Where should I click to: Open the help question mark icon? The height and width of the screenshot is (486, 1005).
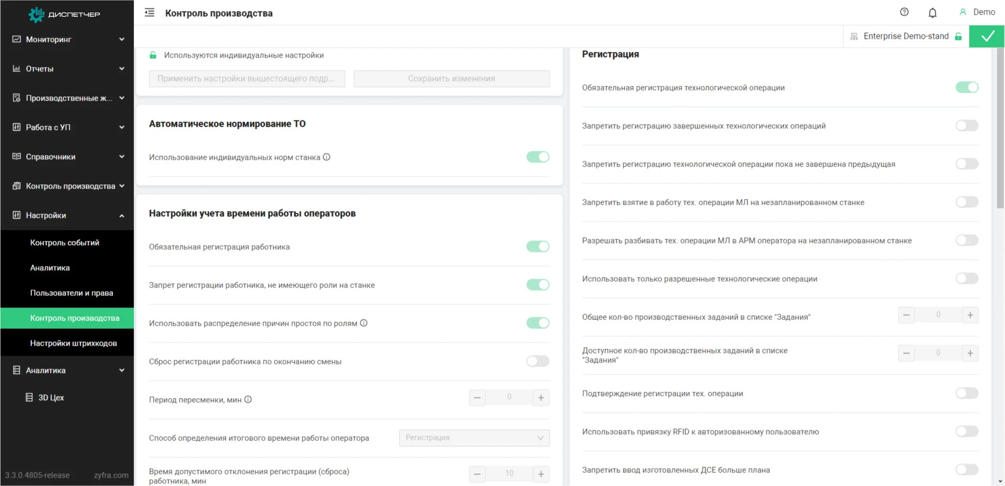(x=904, y=12)
